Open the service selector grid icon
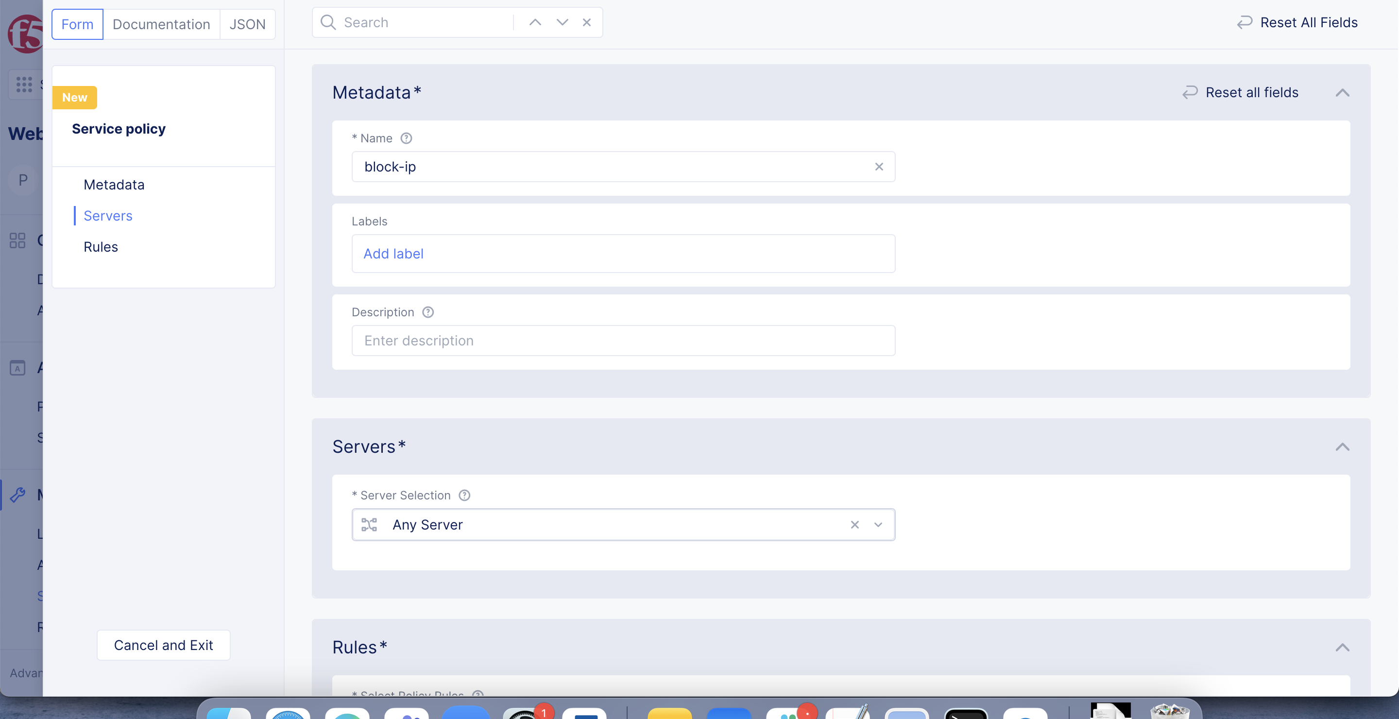The height and width of the screenshot is (719, 1399). pyautogui.click(x=23, y=84)
